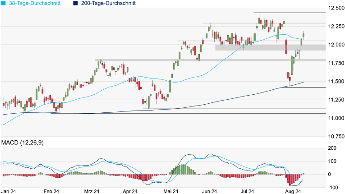
Task: Click the Mrz 24 x-axis label
Action: pyautogui.click(x=91, y=191)
